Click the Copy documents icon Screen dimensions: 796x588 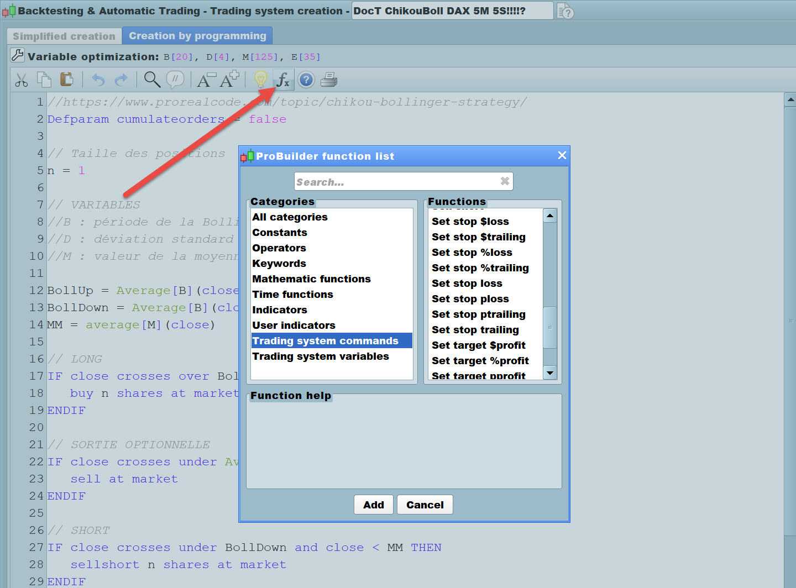[x=44, y=80]
